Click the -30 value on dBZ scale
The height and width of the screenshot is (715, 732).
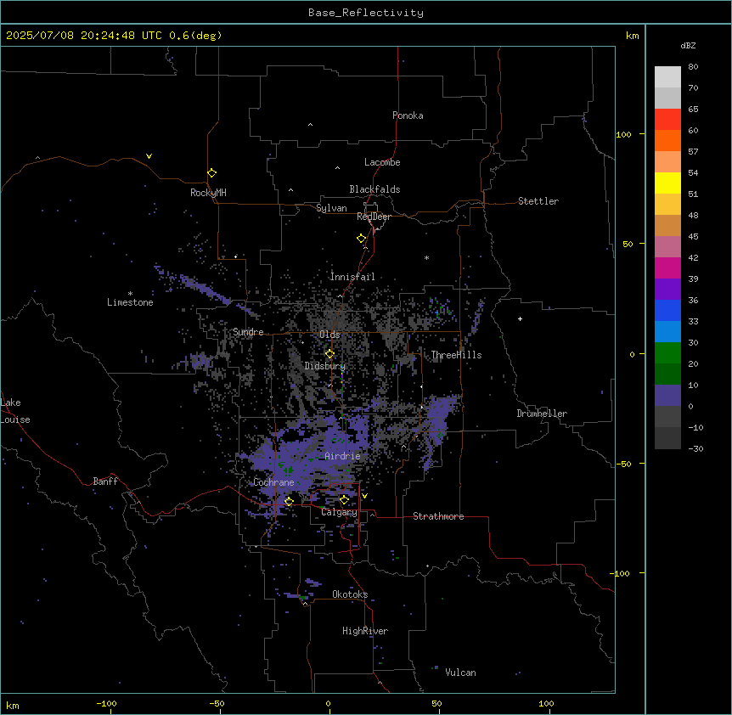click(x=695, y=448)
